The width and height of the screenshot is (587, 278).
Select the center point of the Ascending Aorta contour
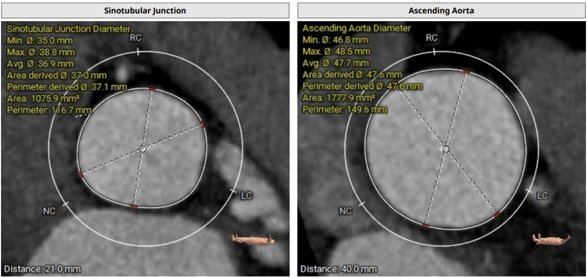point(445,149)
